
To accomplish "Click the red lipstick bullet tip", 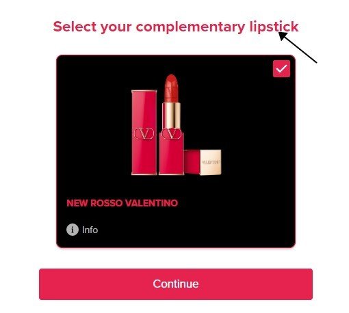I will click(x=171, y=88).
